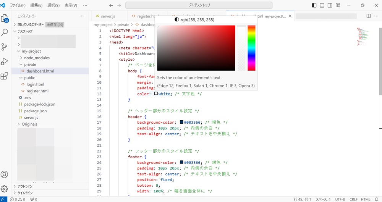The width and height of the screenshot is (382, 202).
Task: Open errors and warnings count in status bar
Action: (x=18, y=199)
